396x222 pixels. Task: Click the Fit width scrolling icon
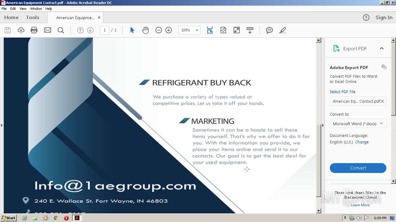pos(210,30)
